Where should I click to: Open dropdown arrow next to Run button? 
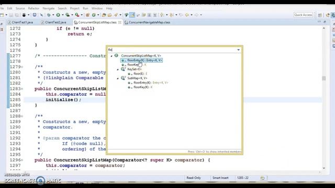pos(63,15)
